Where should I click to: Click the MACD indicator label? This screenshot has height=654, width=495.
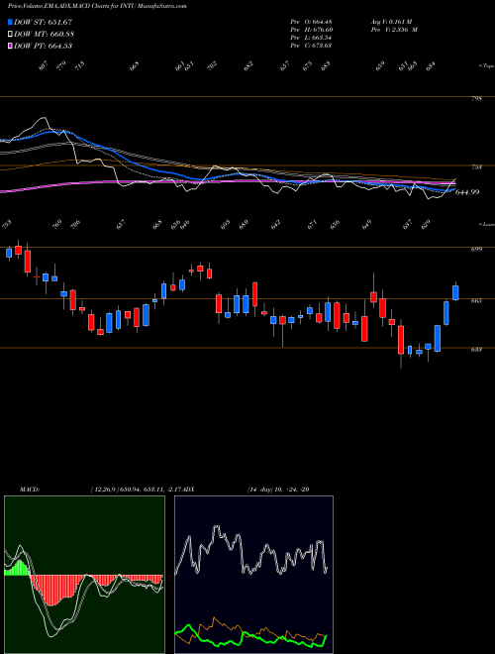pyautogui.click(x=29, y=490)
